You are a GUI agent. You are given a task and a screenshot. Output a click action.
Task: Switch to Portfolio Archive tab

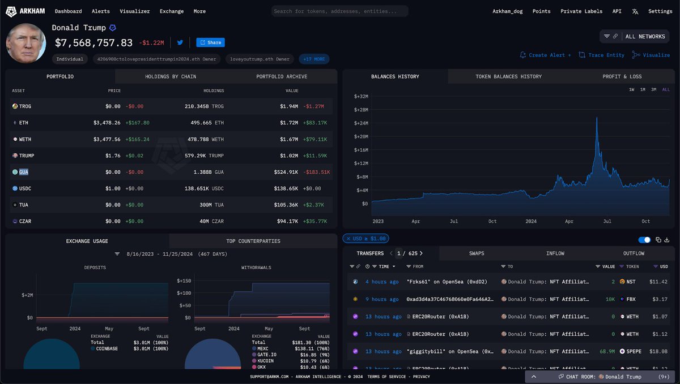click(x=282, y=76)
